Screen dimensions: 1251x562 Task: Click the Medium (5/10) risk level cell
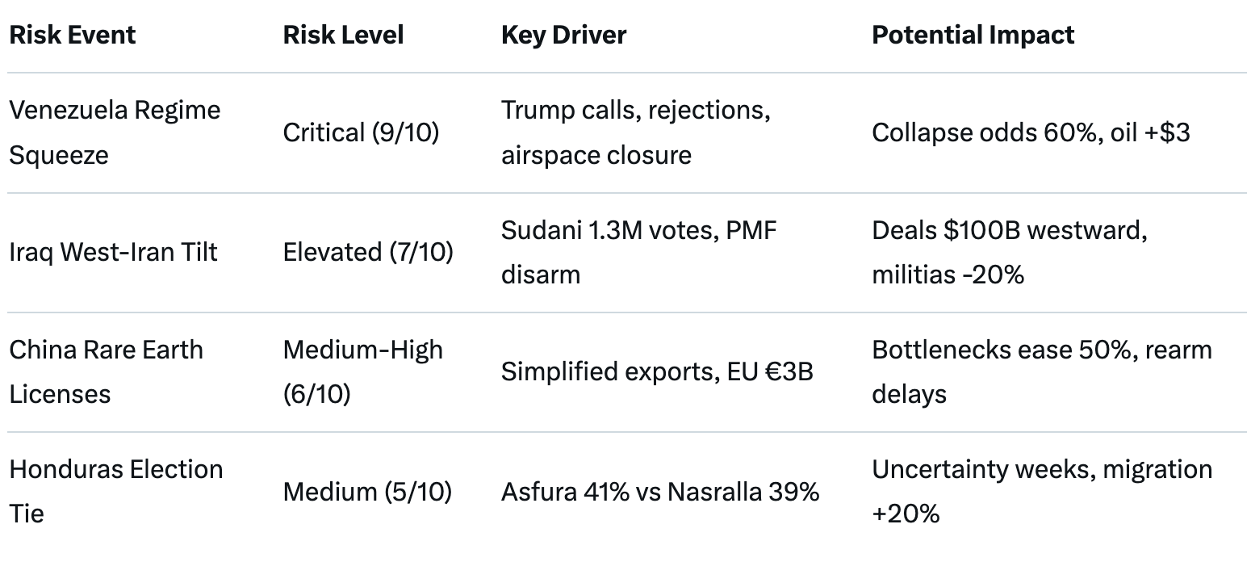pos(367,491)
